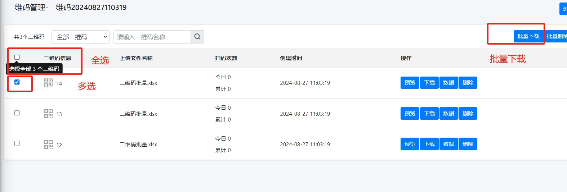Tick the checkbox for row 12
This screenshot has width=567, height=192.
[x=17, y=143]
